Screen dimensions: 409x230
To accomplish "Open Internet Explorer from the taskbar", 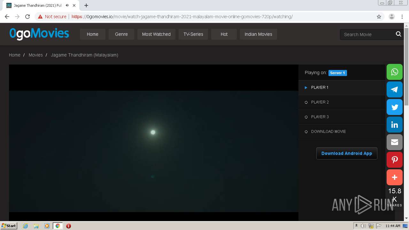I will (x=25, y=226).
